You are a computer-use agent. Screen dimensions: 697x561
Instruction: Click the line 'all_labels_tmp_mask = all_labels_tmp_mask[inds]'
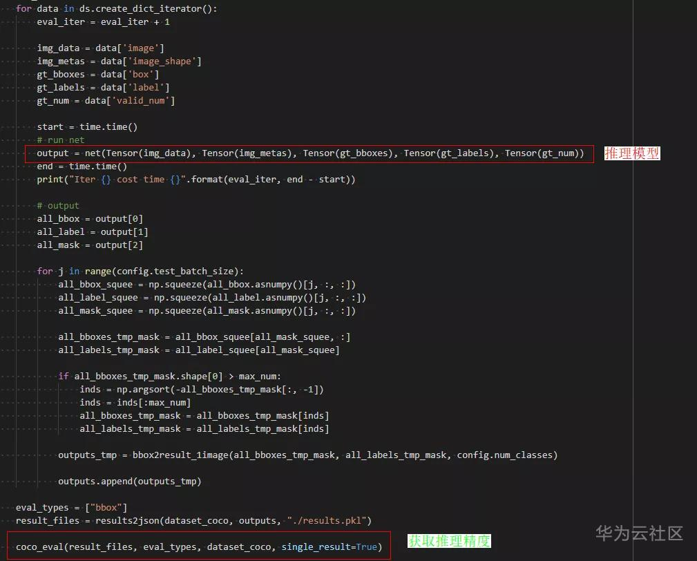pos(204,429)
